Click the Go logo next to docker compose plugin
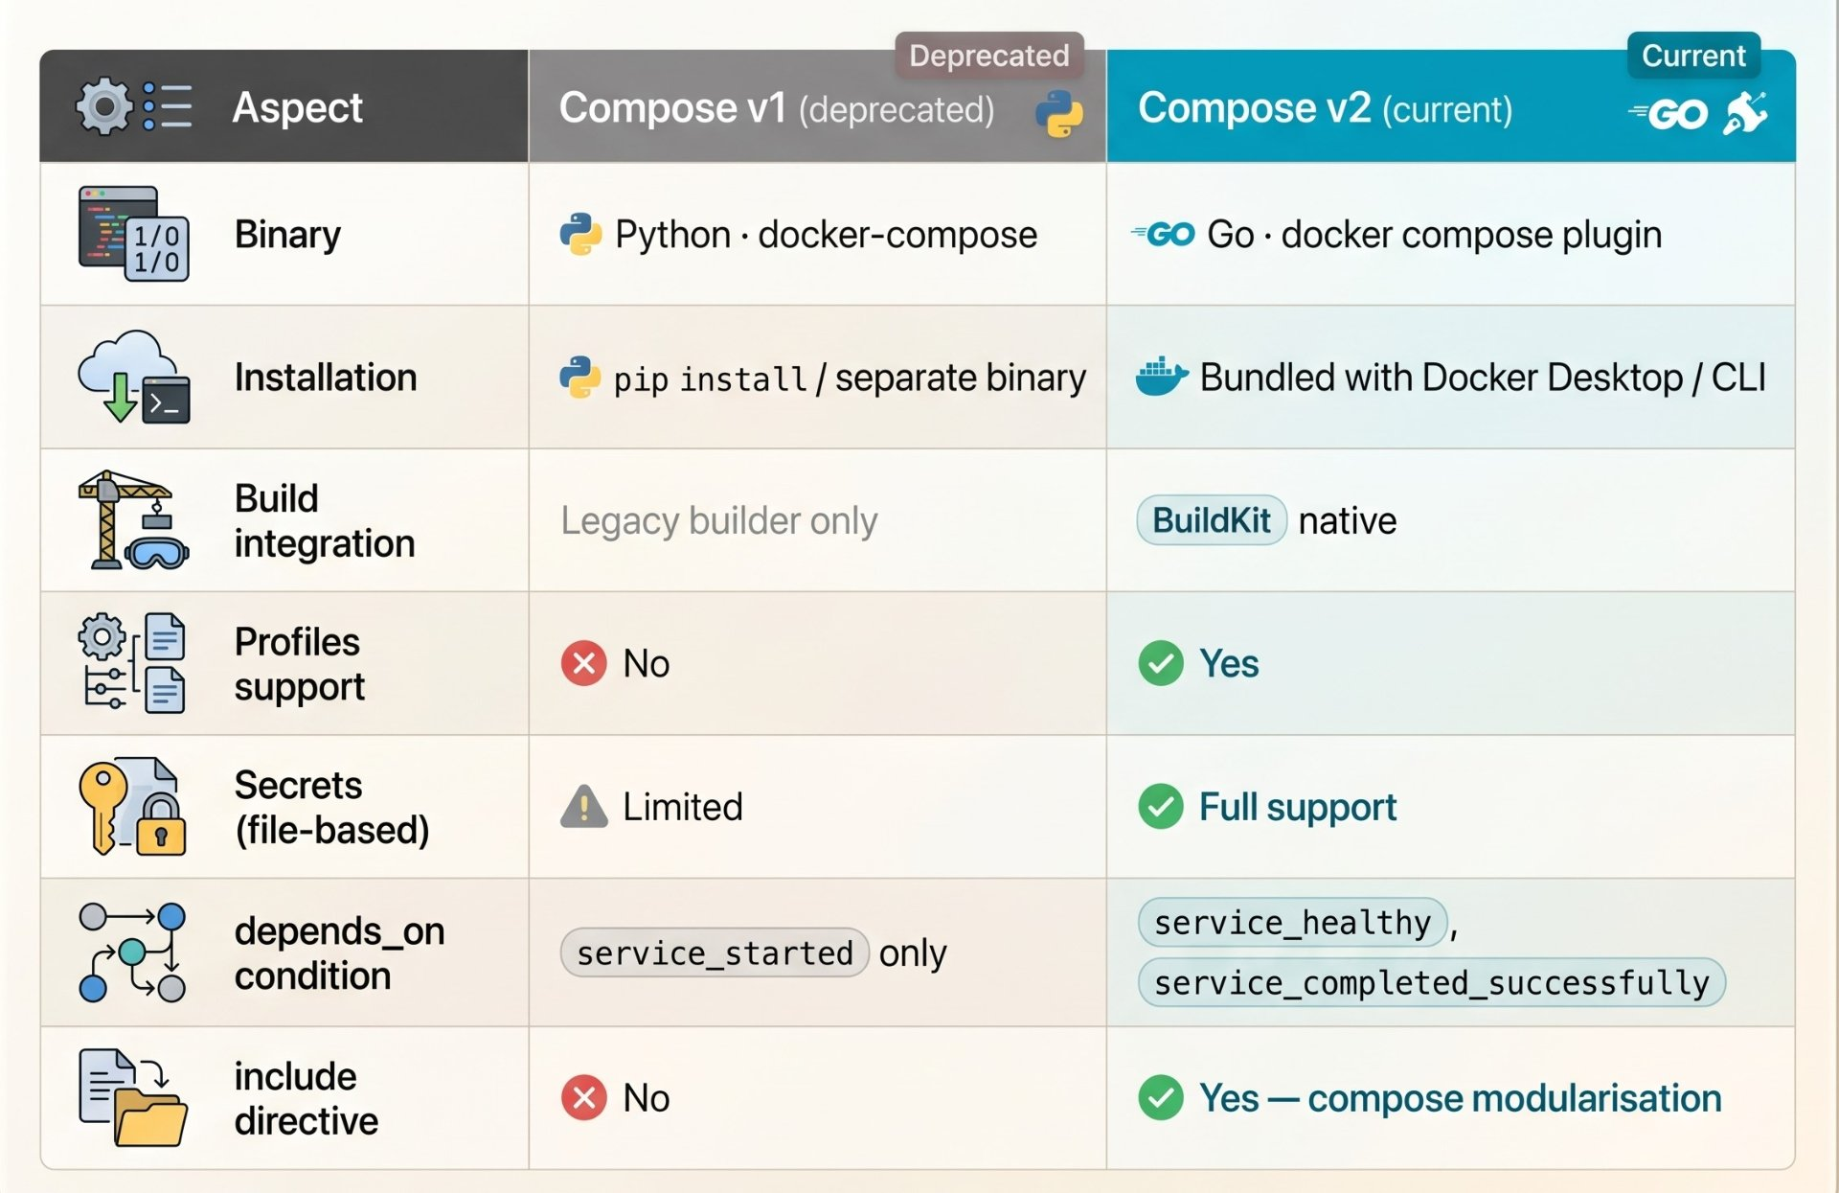 point(1162,234)
